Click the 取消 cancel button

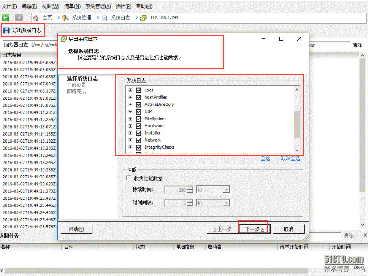tap(289, 229)
